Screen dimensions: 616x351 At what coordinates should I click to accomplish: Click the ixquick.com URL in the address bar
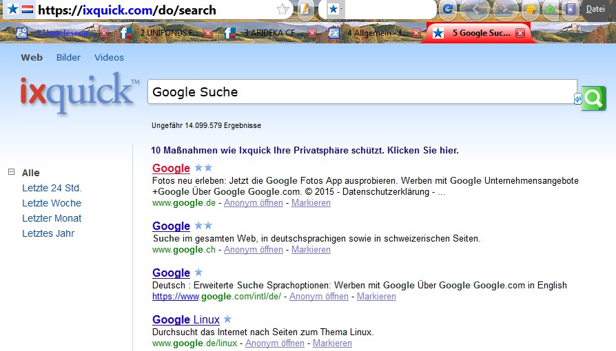127,10
